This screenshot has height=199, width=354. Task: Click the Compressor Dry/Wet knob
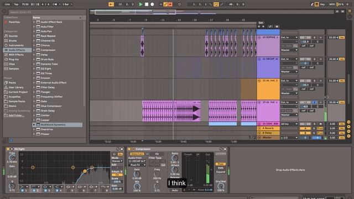click(221, 186)
